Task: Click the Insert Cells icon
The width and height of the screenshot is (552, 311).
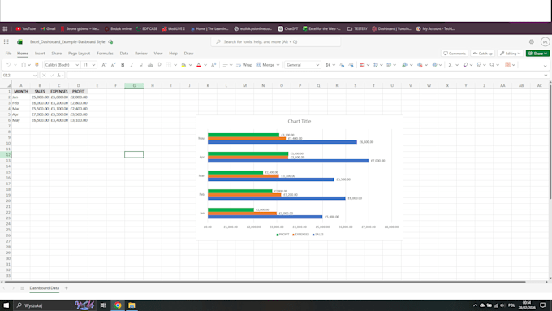Action: point(404,65)
